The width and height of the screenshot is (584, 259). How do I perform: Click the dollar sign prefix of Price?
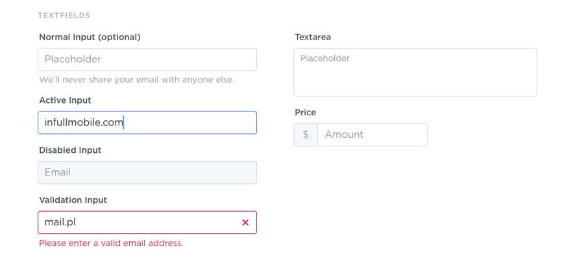306,135
